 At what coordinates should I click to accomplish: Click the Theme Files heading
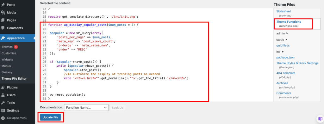[284, 4]
